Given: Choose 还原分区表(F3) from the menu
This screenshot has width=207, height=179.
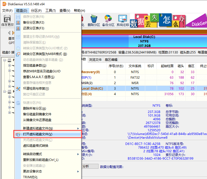Looking at the screenshot, I should 48,28.
